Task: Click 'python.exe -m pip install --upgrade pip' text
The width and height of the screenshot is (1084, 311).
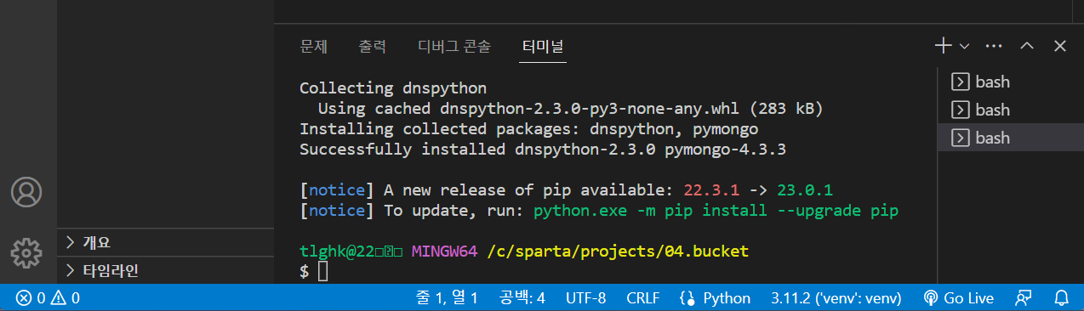Action: (716, 210)
